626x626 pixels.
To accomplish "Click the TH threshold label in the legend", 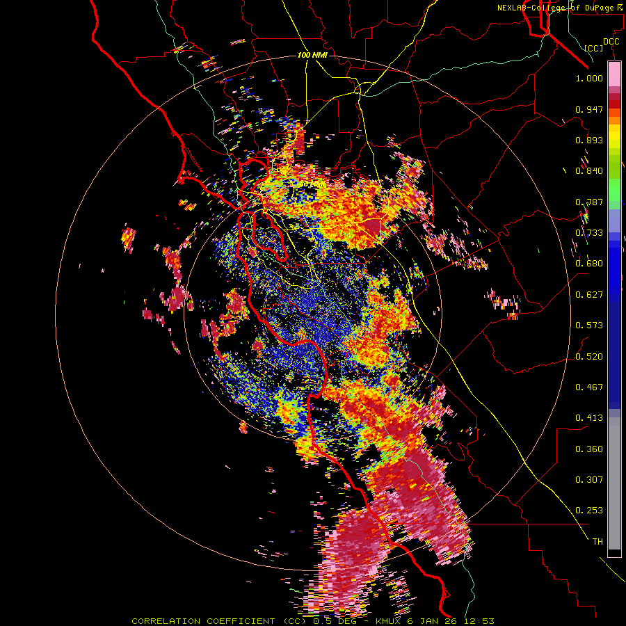I will coord(597,542).
